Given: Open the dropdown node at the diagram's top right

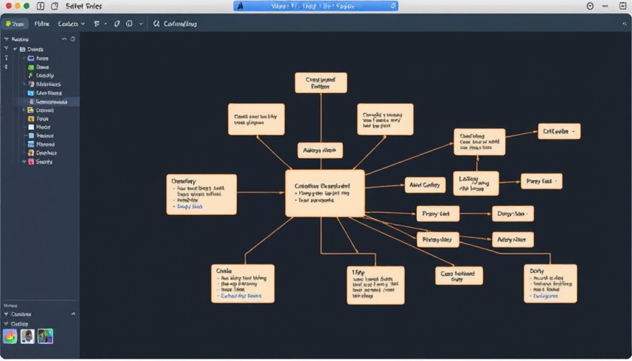Looking at the screenshot, I should (x=559, y=131).
